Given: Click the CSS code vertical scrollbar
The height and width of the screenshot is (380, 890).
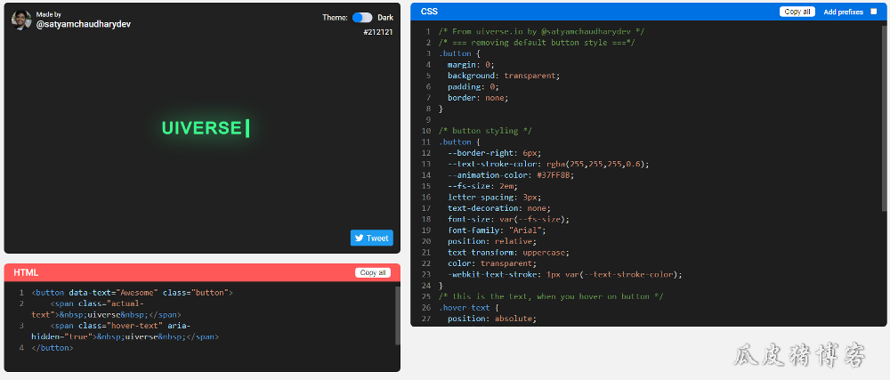Looking at the screenshot, I should pyautogui.click(x=885, y=116).
